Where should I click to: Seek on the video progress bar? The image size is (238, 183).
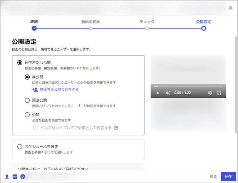click(x=188, y=86)
